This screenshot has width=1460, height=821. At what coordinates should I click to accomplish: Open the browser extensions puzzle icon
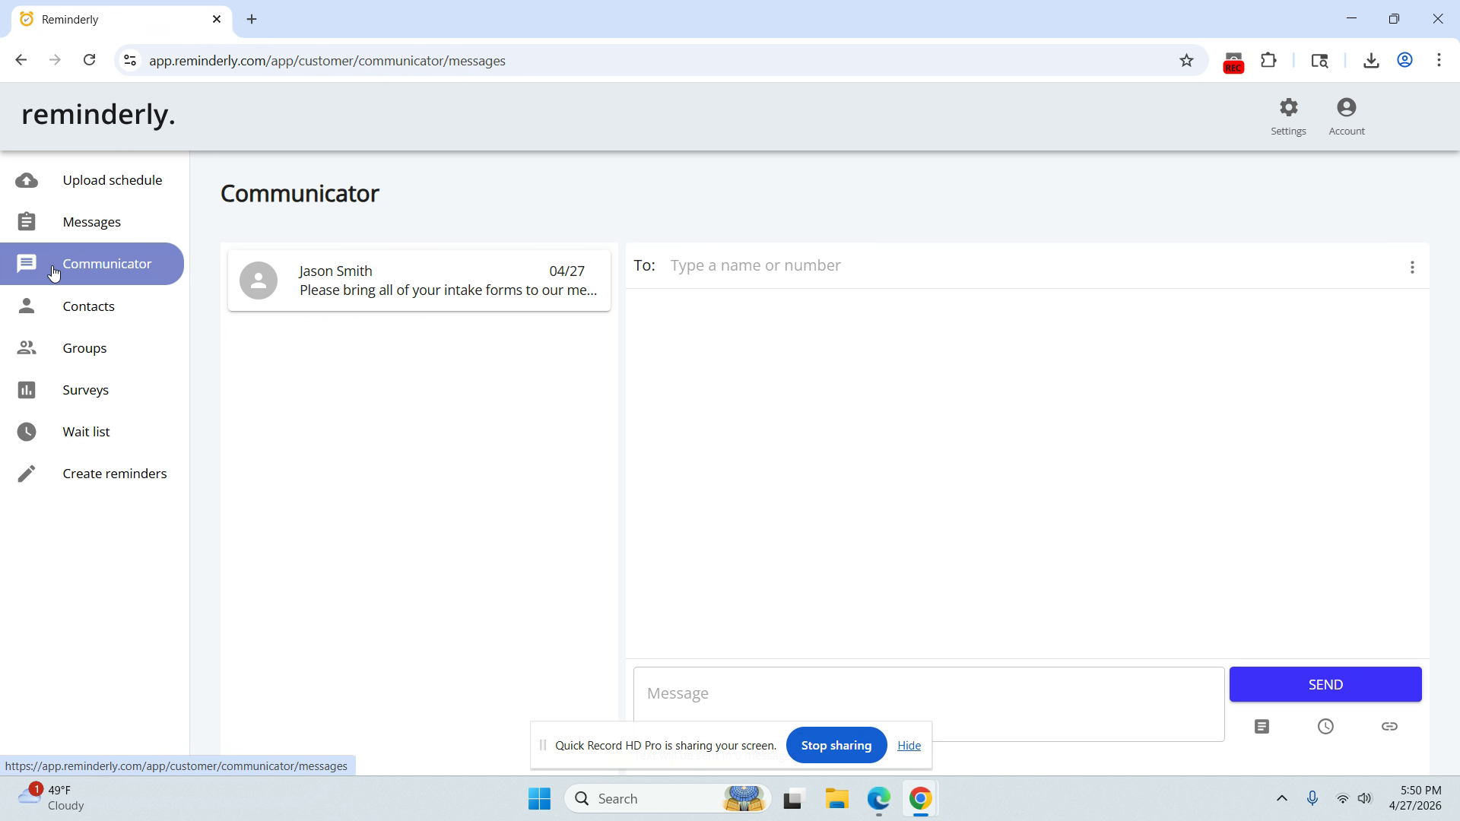click(x=1268, y=61)
